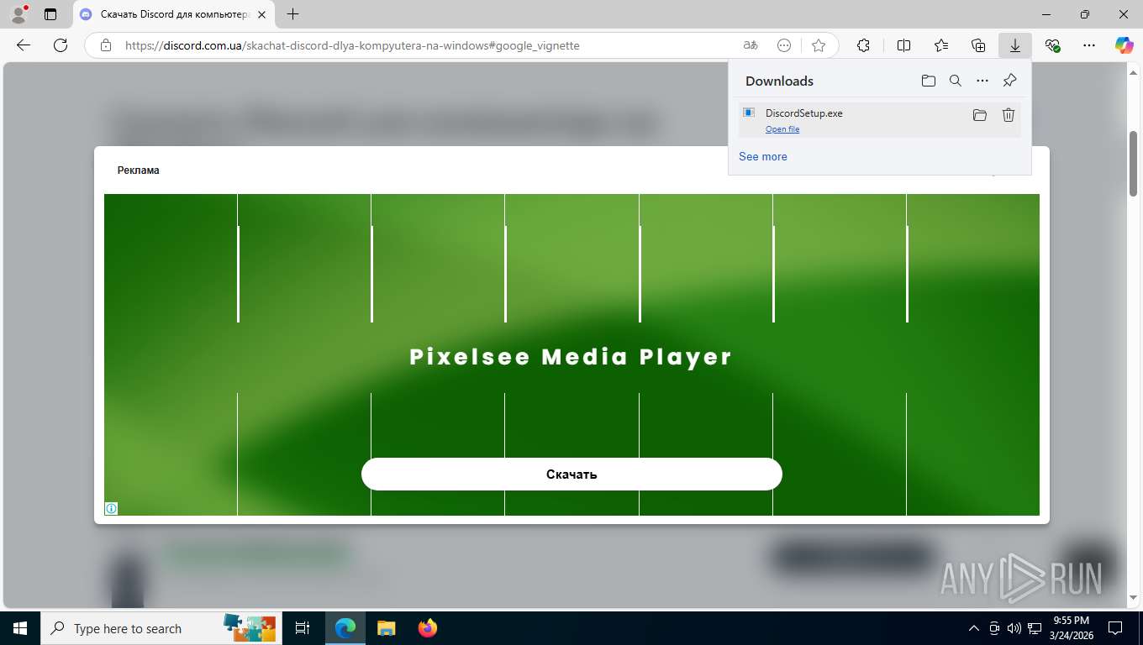Image resolution: width=1143 pixels, height=645 pixels.
Task: Open Edge settings and more menu
Action: [1089, 45]
